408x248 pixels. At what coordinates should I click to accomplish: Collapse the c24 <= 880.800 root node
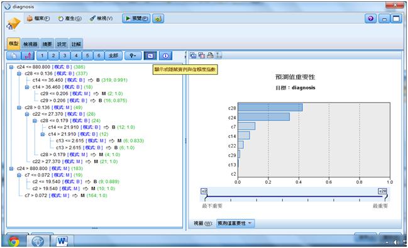point(11,67)
